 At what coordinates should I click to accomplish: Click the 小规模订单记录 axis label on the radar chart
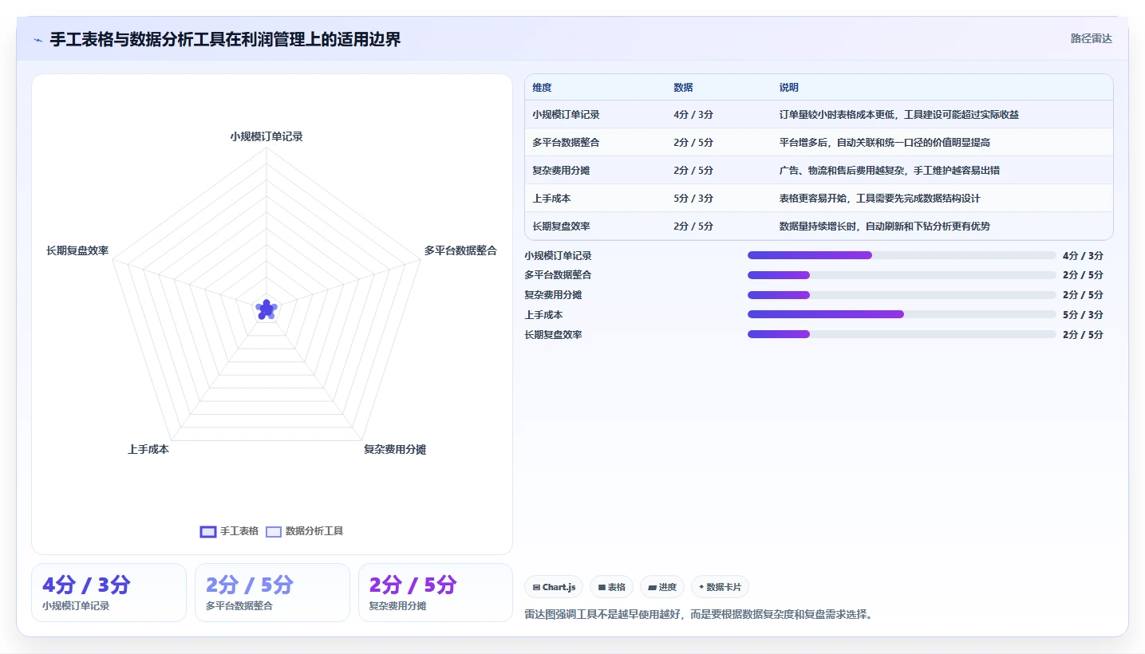(267, 136)
